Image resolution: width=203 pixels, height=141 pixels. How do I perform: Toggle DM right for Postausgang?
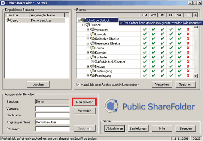coord(162,71)
